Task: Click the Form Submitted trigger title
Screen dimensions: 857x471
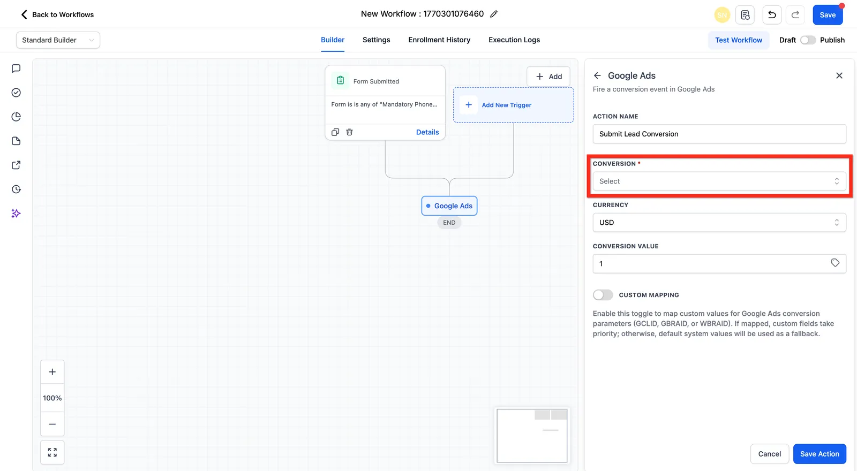Action: [x=376, y=81]
